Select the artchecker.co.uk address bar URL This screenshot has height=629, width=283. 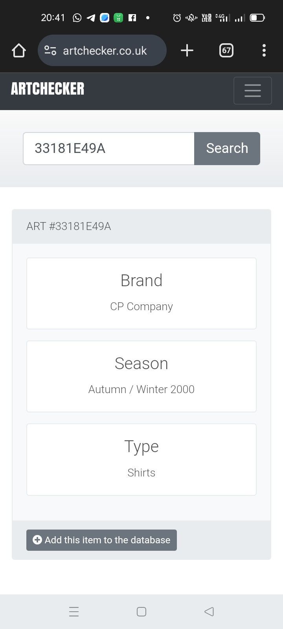pos(105,51)
